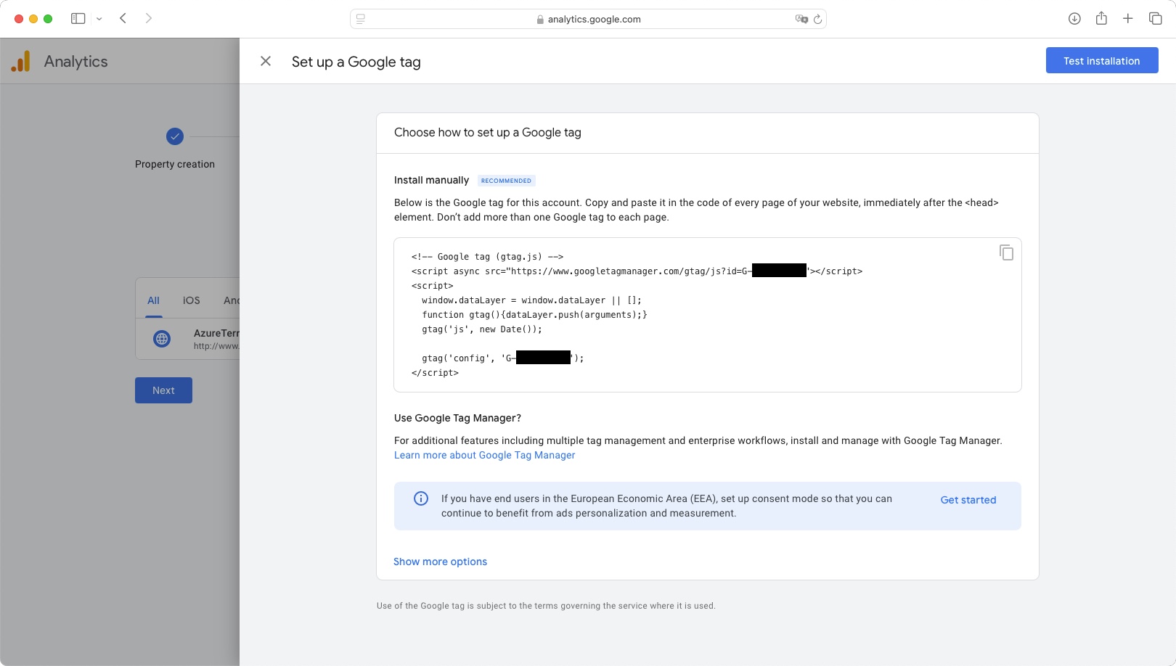Select the All platforms tab
Screen dimensions: 1176x666
click(x=153, y=300)
